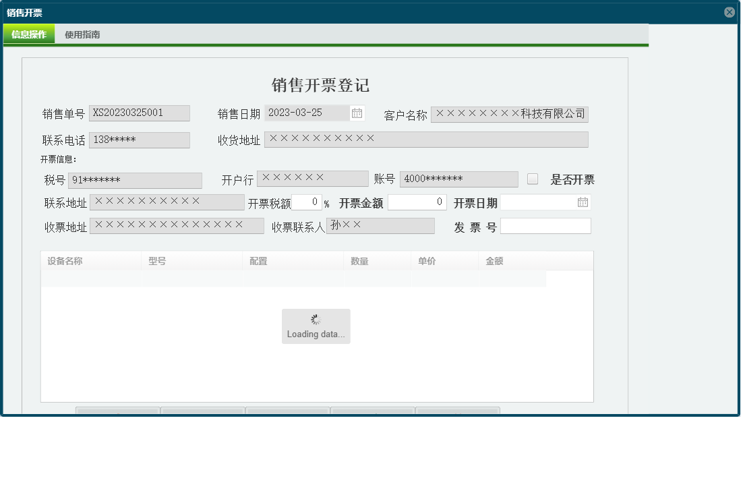Viewport: 741px width, 497px height.
Task: Click the Loading data spinner icon
Action: pyautogui.click(x=316, y=319)
